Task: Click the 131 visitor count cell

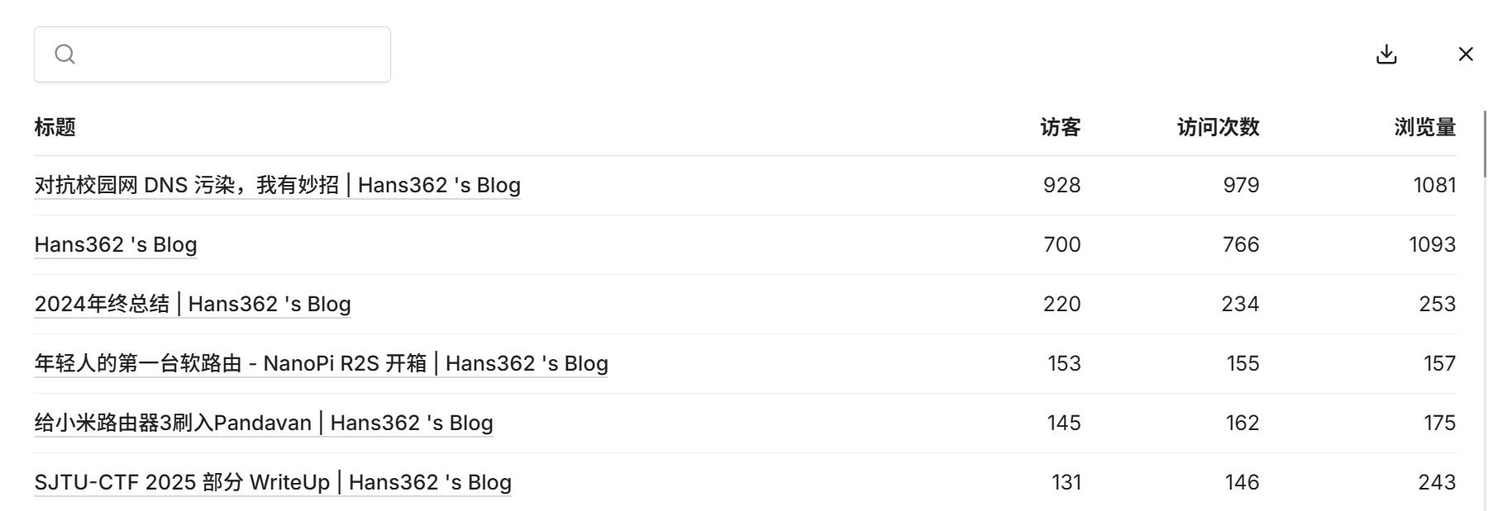Action: 1066,482
